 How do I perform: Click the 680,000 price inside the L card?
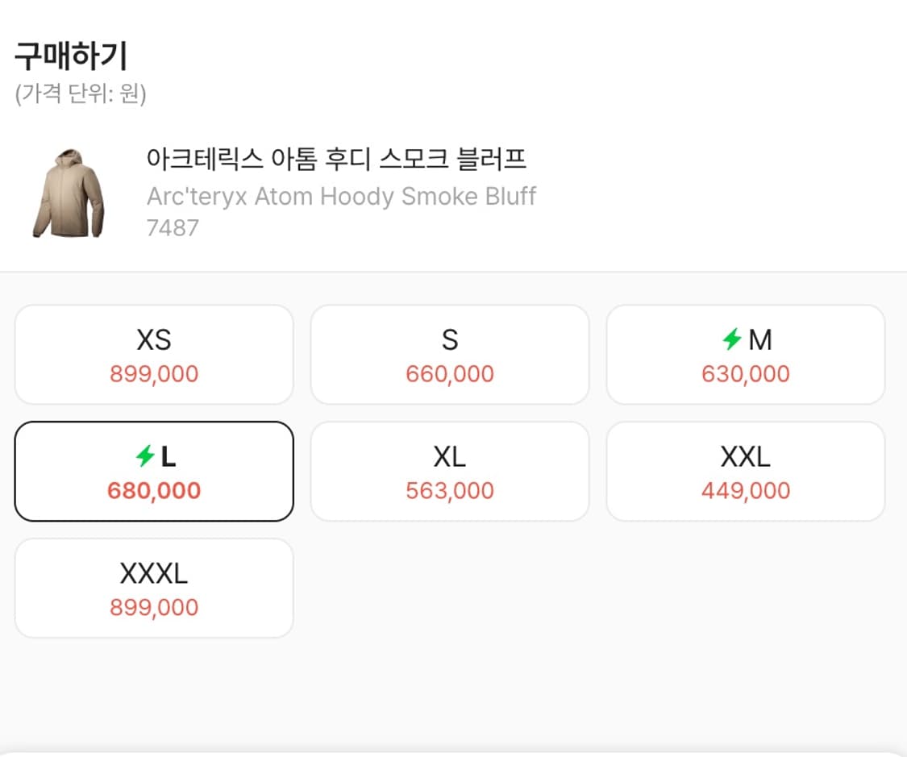pos(154,490)
